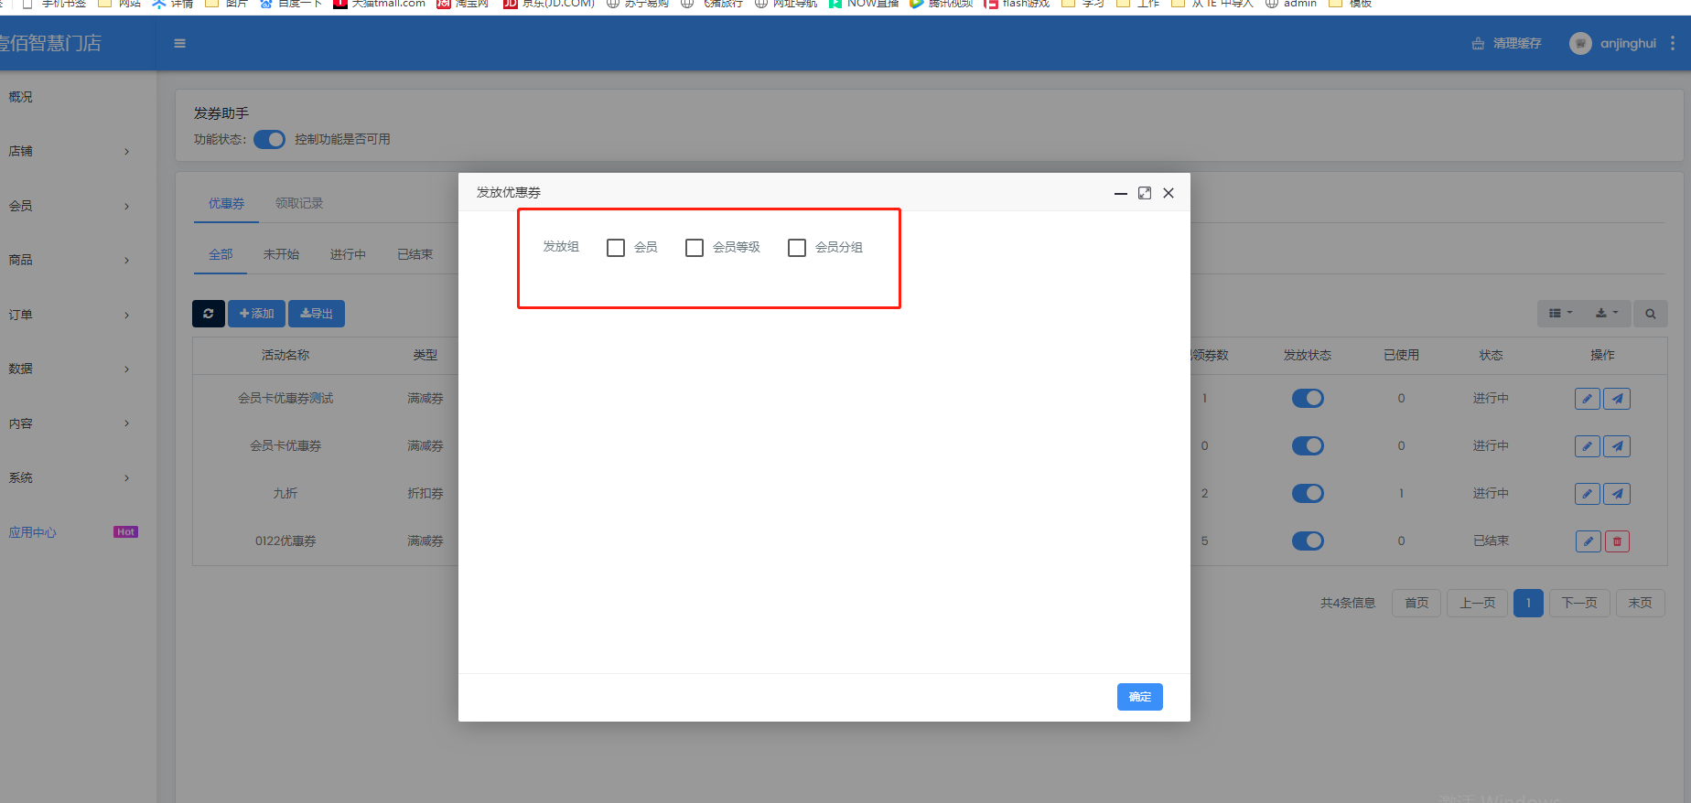Select the 进行中 filter tab
Image resolution: width=1691 pixels, height=803 pixels.
(x=348, y=255)
